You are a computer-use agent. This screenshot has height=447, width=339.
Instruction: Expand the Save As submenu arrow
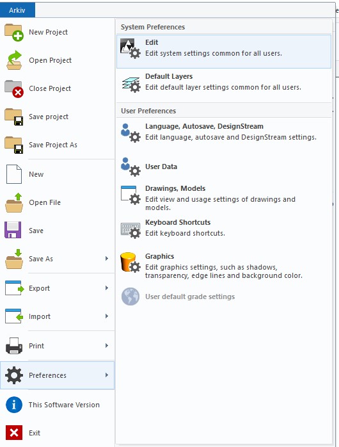[107, 259]
